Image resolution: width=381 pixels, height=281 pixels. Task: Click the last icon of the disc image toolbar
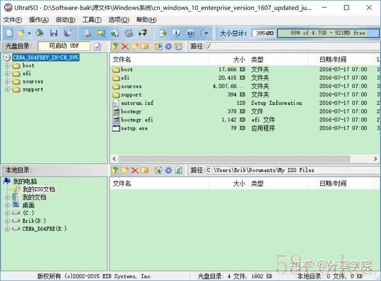pos(178,46)
